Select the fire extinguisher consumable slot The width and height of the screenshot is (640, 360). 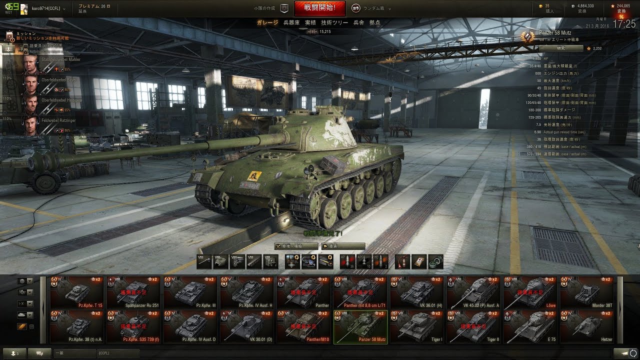tap(402, 261)
